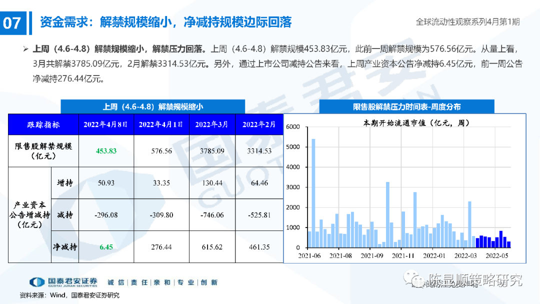This screenshot has width=540, height=304.
Task: Click chart title 限售股解禁压力时间表-周度分布
Action: click(x=406, y=106)
